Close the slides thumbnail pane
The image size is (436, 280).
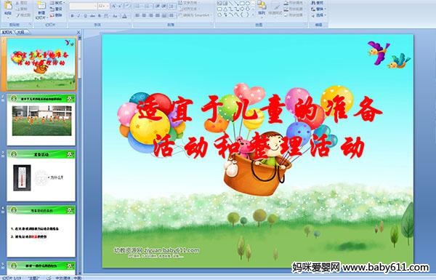(x=78, y=32)
